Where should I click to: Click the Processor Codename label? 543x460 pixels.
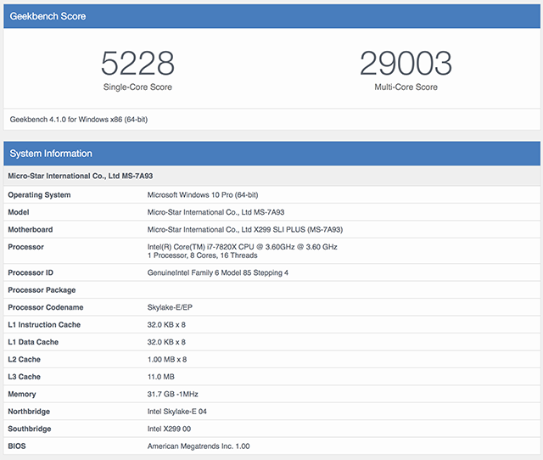(x=45, y=307)
